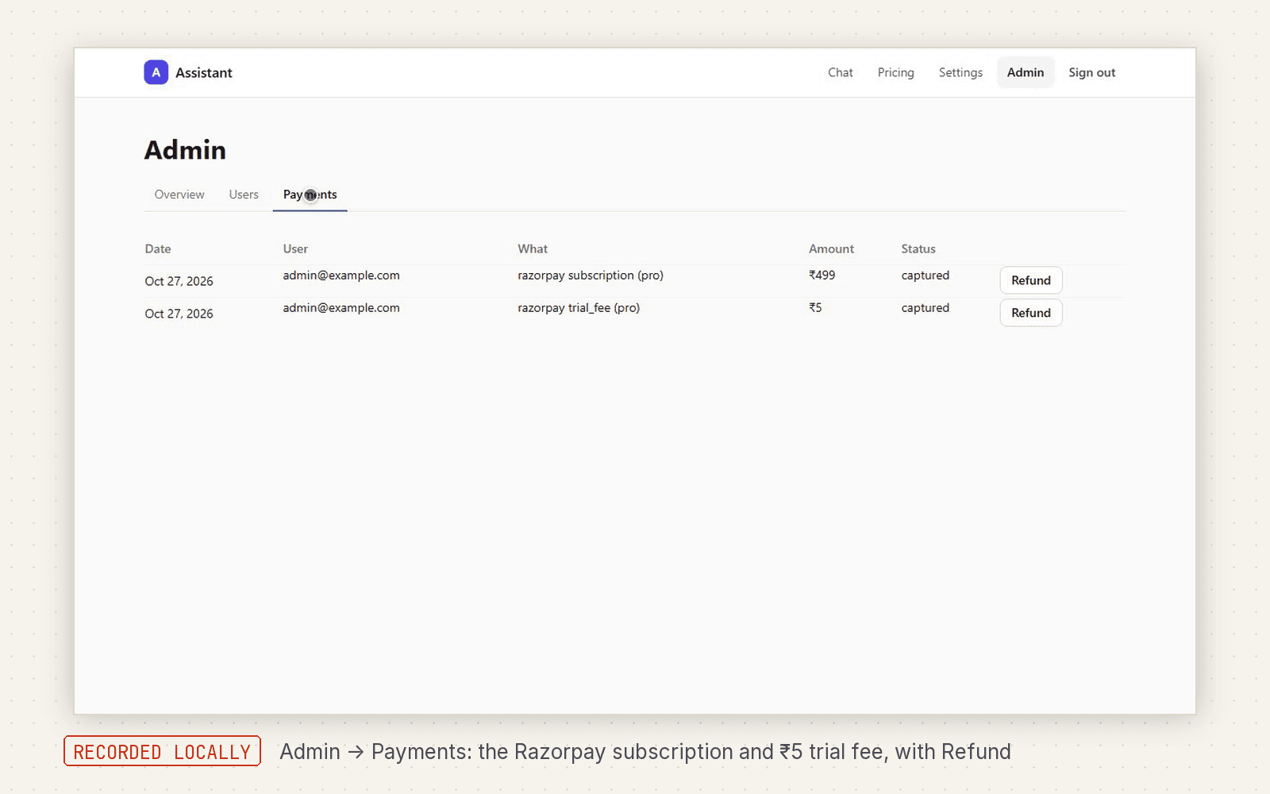Sign out of the account
Viewport: 1270px width, 794px height.
(1091, 72)
